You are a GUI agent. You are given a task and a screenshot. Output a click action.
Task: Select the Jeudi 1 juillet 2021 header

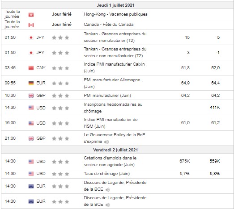pyautogui.click(x=115, y=5)
